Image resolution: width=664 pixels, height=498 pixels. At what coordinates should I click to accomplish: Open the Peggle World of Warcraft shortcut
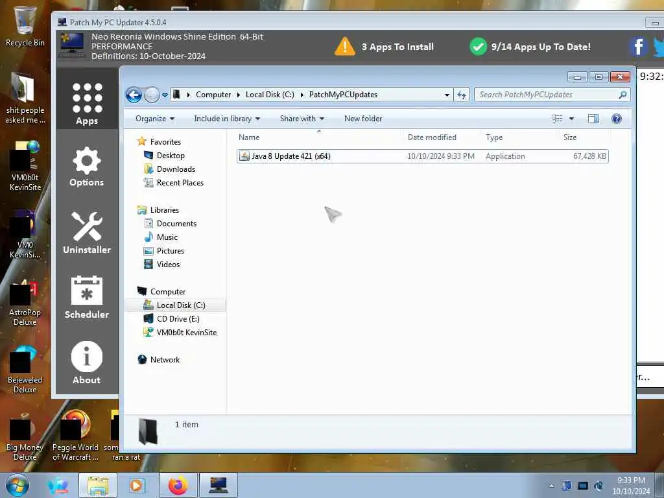click(75, 436)
